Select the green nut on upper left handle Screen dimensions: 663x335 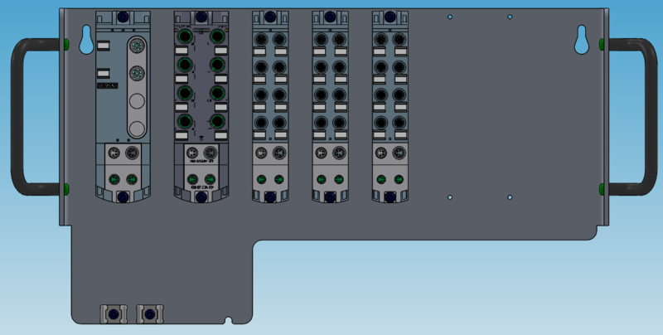(65, 43)
